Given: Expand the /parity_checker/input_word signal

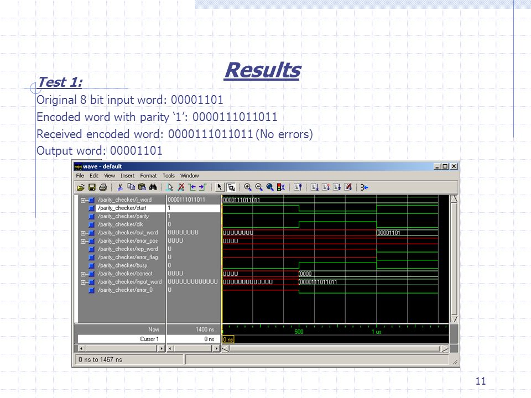Looking at the screenshot, I should click(83, 282).
